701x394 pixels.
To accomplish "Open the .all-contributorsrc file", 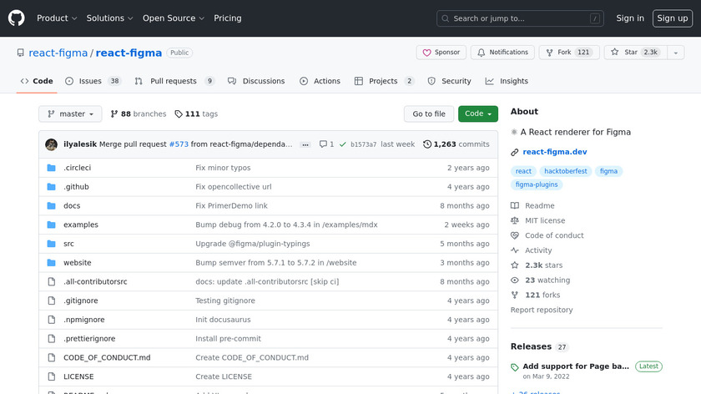I will pos(95,282).
